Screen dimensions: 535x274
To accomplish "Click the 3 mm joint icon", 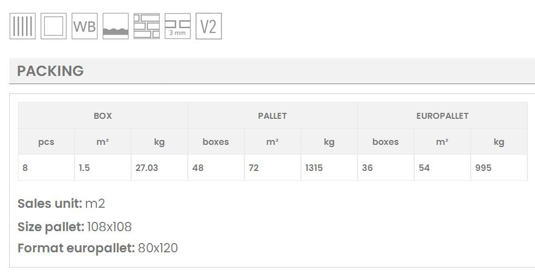I will [177, 27].
